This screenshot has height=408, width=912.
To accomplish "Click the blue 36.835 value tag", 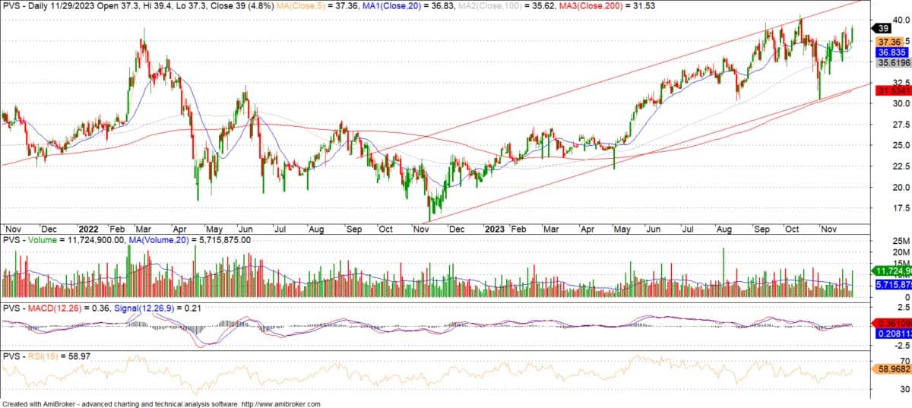I will pyautogui.click(x=892, y=52).
